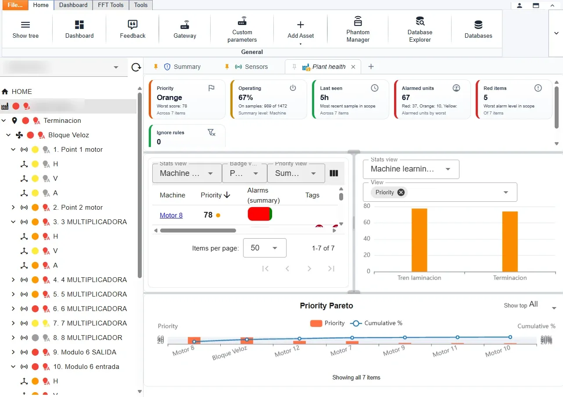Go to HOME in the tree
The width and height of the screenshot is (563, 397).
22,92
